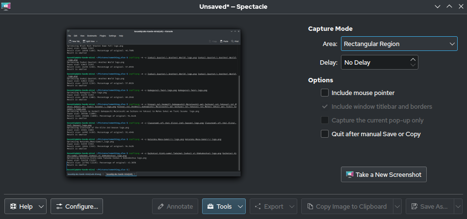
Task: Expand the Help button dropdown arrow
Action: [41, 207]
